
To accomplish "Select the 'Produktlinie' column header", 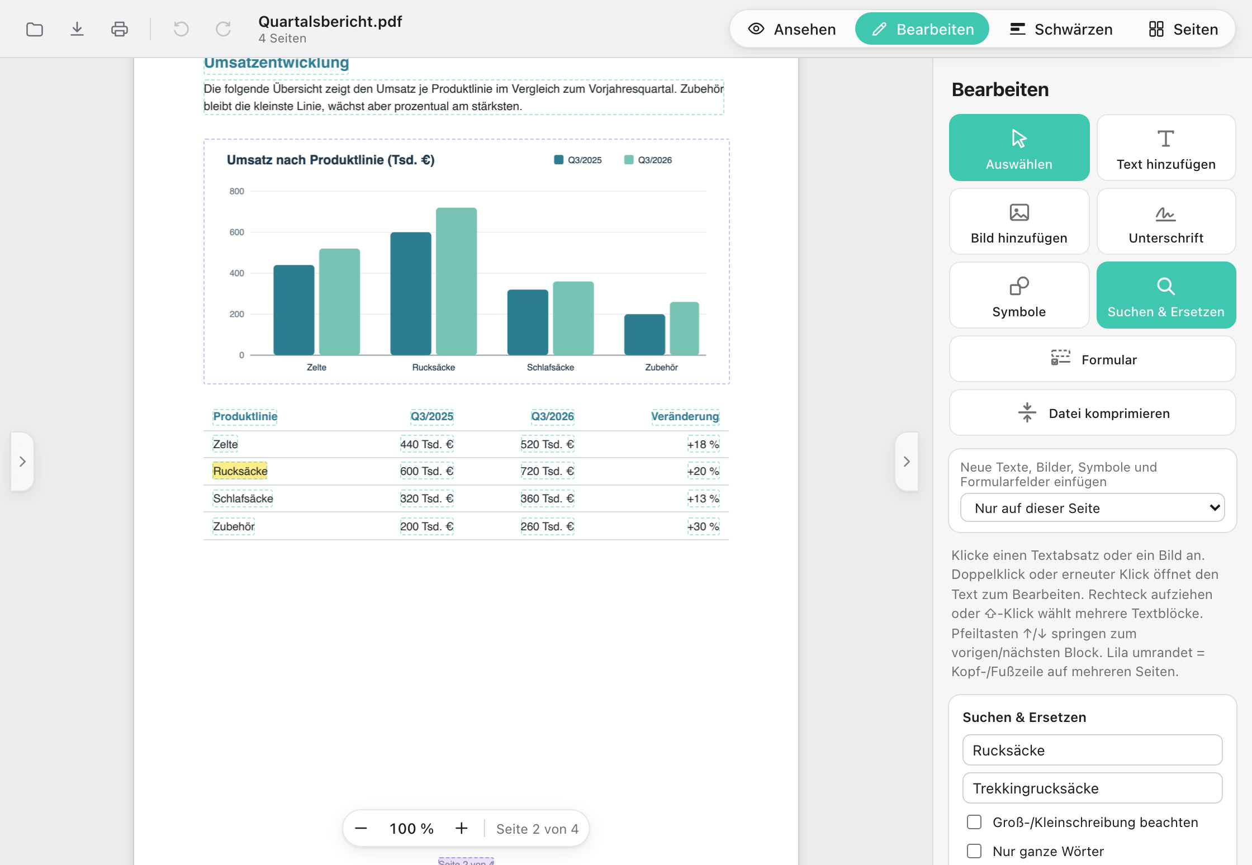I will 245,416.
